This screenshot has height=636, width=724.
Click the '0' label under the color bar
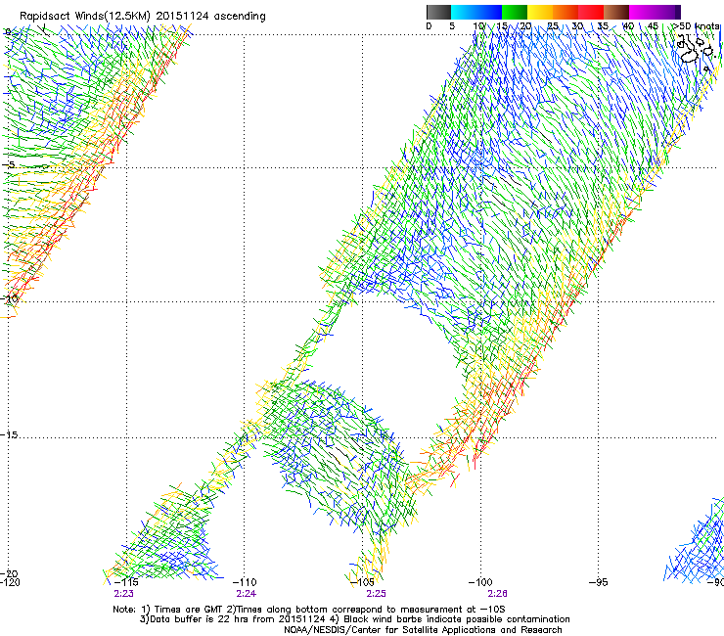[x=429, y=26]
